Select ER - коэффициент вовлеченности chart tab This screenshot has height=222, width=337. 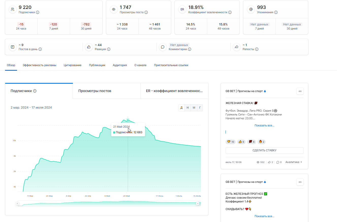pos(174,91)
